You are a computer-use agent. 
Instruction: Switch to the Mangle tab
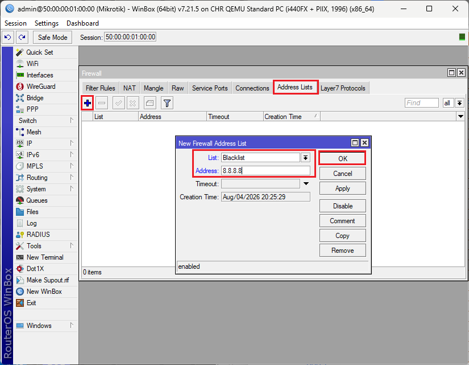[x=153, y=88]
